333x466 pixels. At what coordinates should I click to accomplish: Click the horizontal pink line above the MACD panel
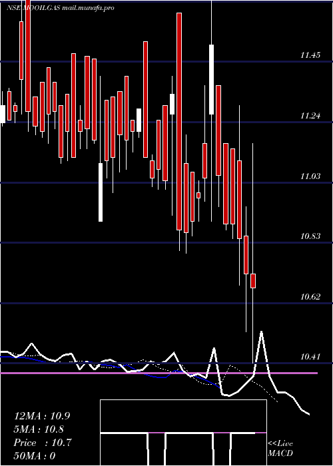click(x=159, y=373)
